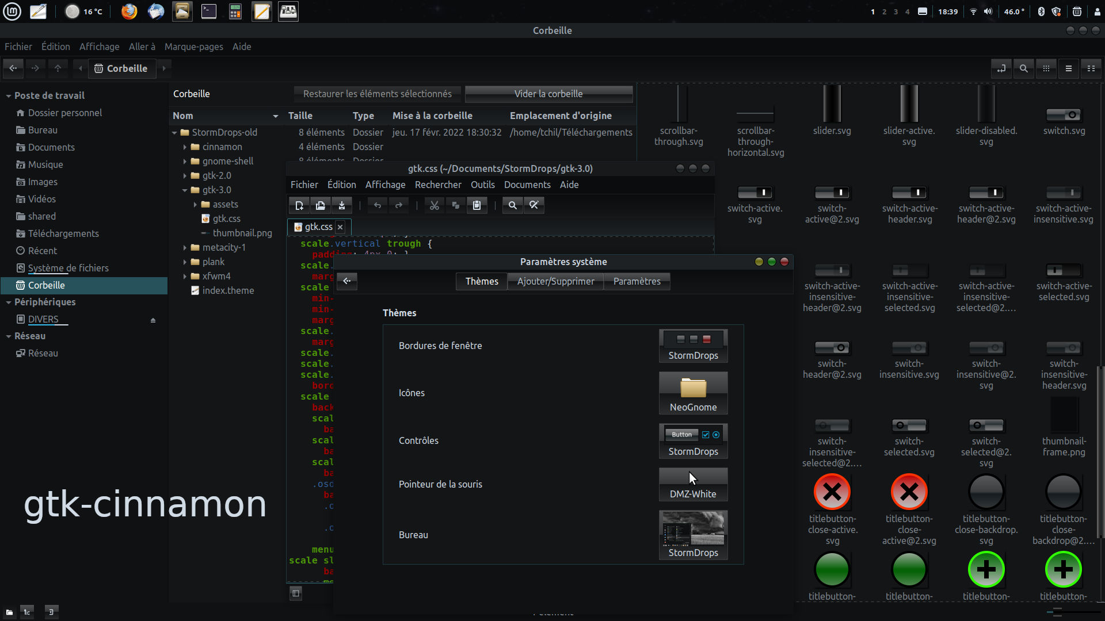Open the calculator launcher in panel
1105x621 pixels.
[x=235, y=11]
